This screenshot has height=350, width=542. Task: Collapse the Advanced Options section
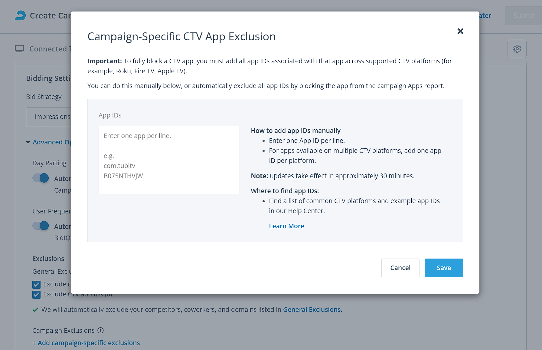[28, 142]
